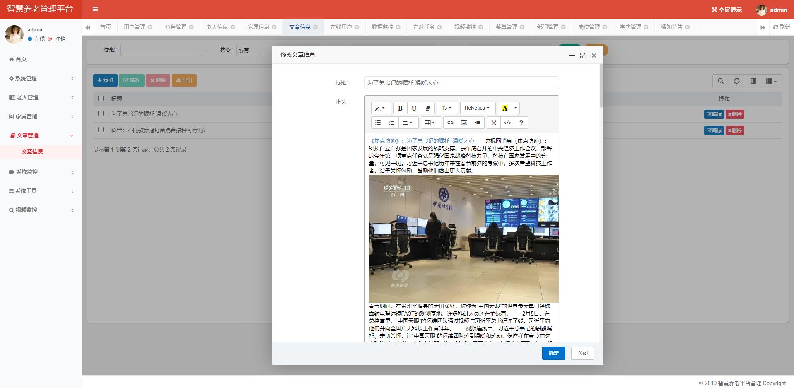The image size is (794, 388).
Task: Select the checkbox for 科普：不同款新冠疫苗混合接种可行吗
Action: (x=100, y=129)
